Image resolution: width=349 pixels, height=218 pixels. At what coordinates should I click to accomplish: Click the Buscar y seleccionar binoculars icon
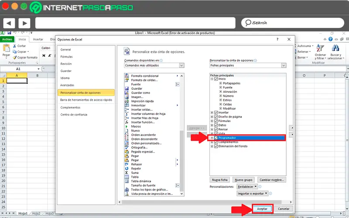[335, 48]
